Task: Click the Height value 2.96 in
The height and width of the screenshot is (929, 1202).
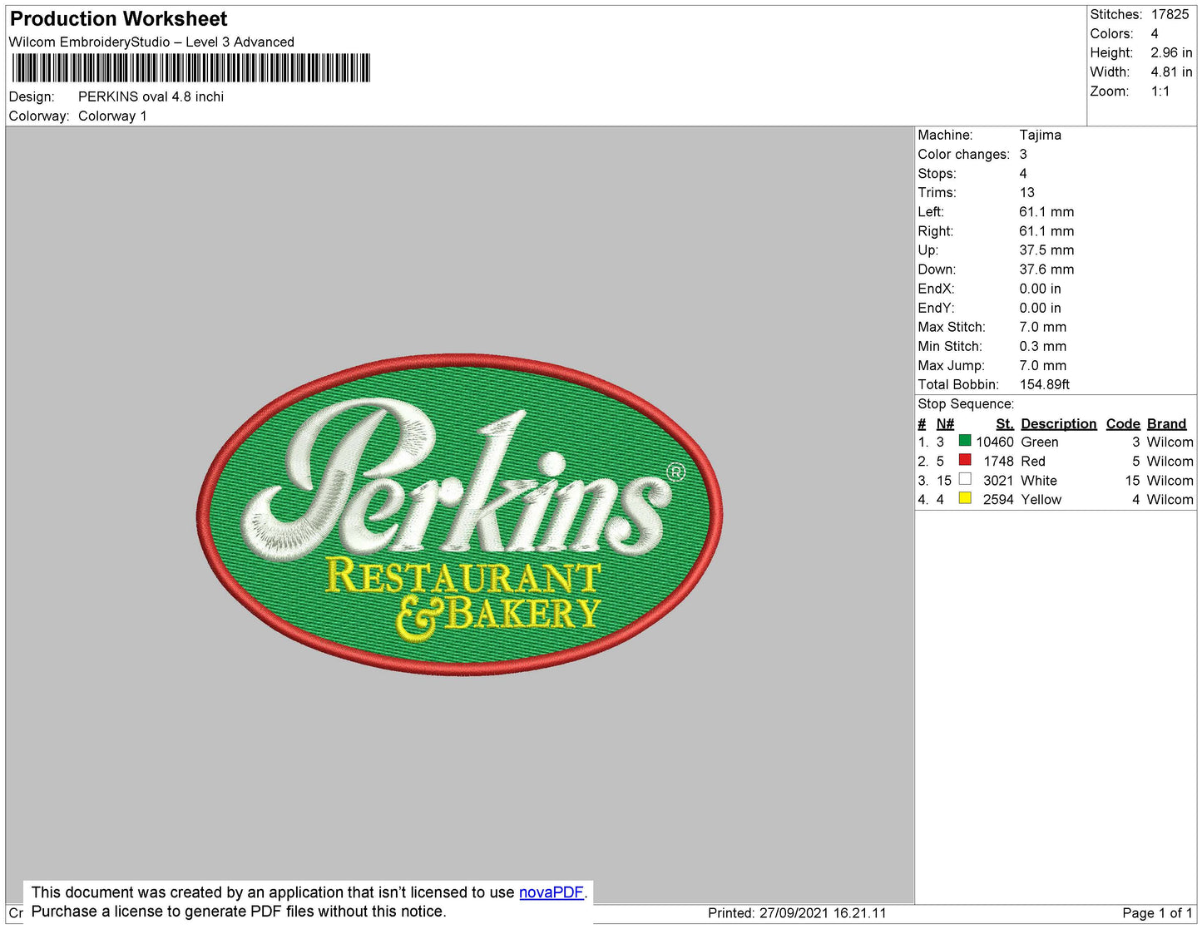Action: pyautogui.click(x=1172, y=52)
